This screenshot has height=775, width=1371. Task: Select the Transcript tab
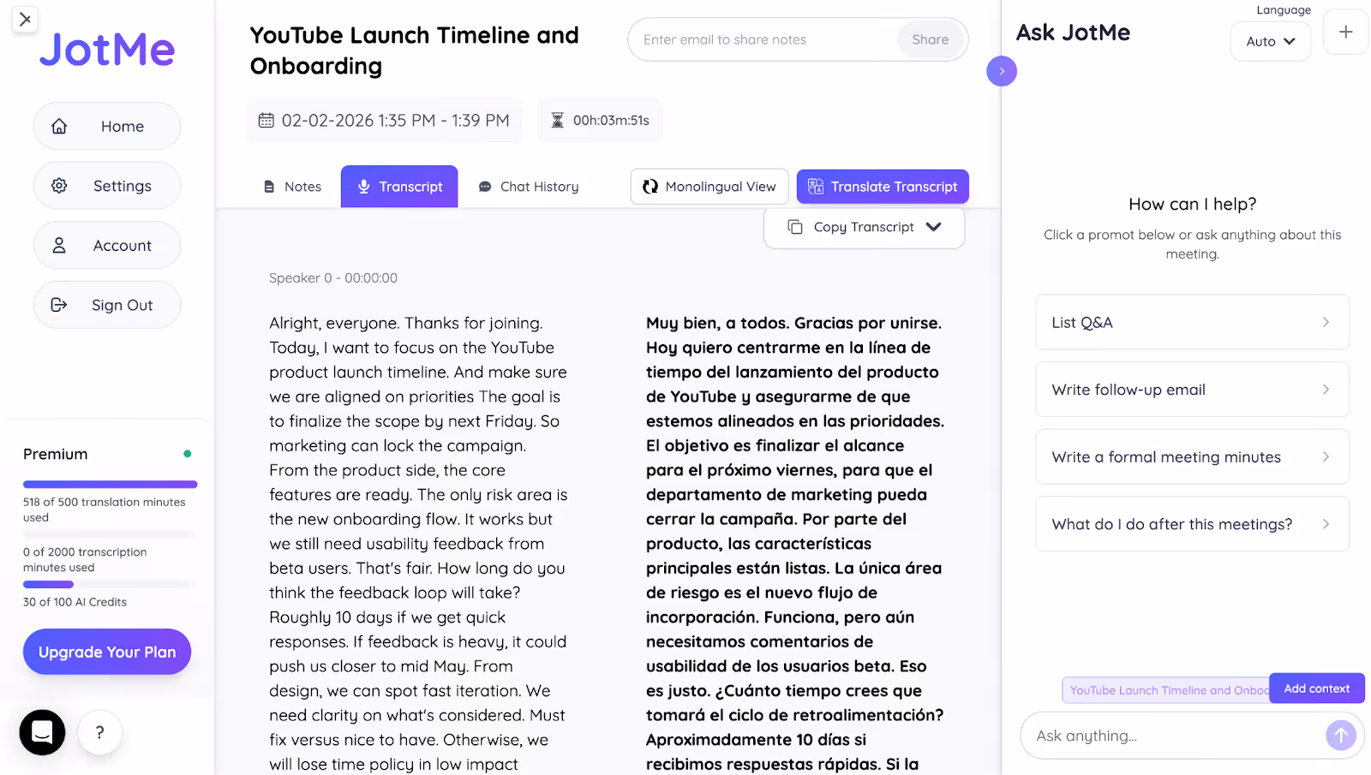point(399,187)
